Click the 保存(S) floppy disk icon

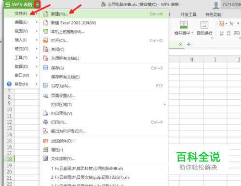46,68
